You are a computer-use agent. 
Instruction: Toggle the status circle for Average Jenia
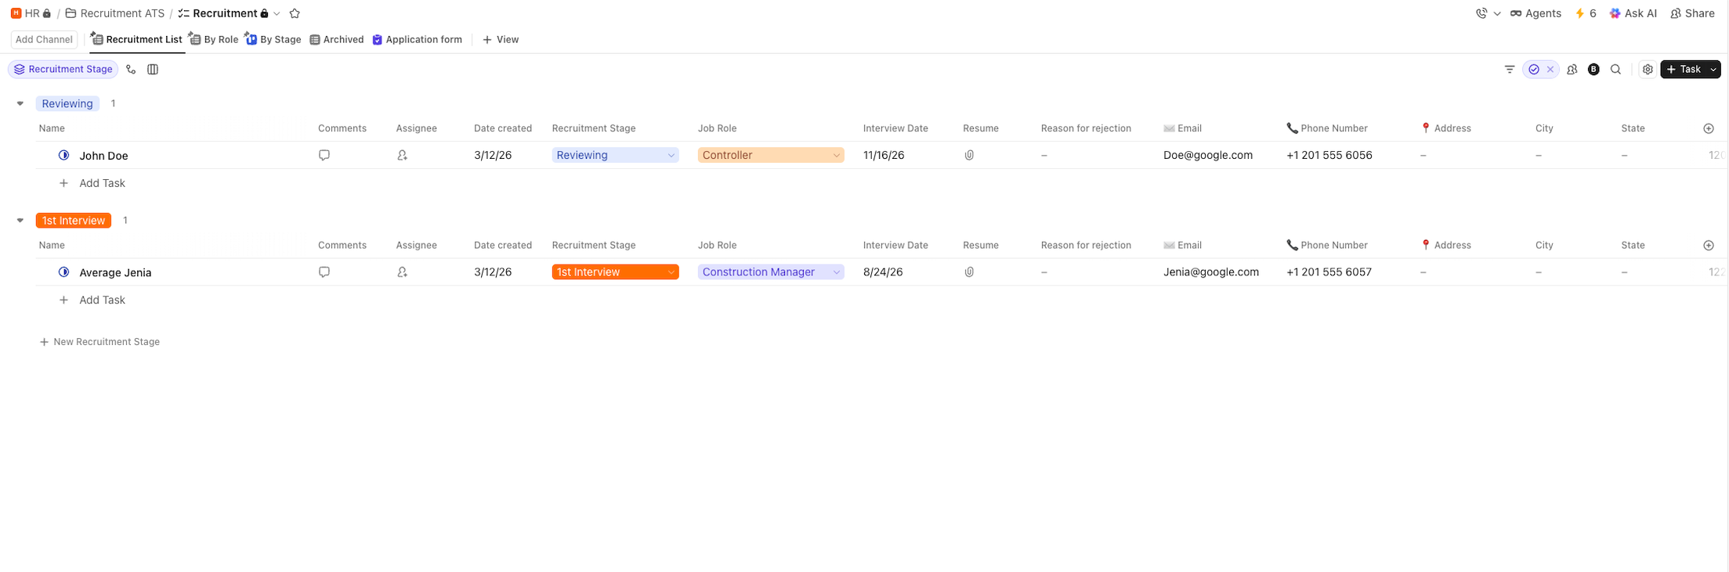tap(64, 272)
